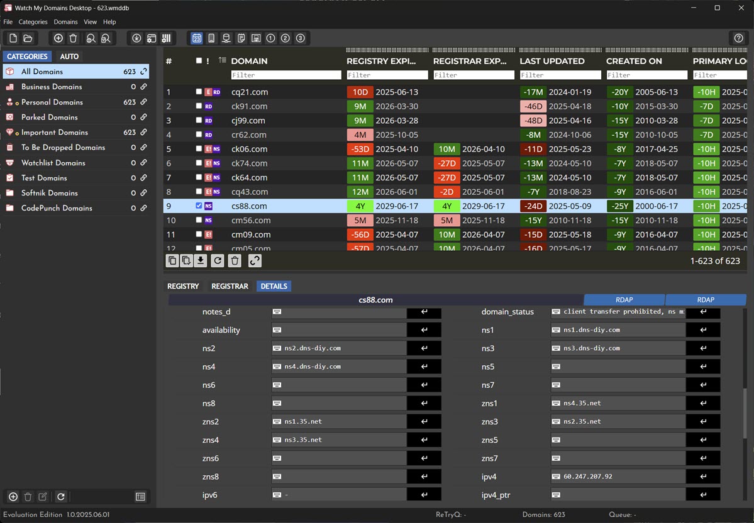Switch to the REGISTRAR tab
This screenshot has width=754, height=523.
[230, 286]
